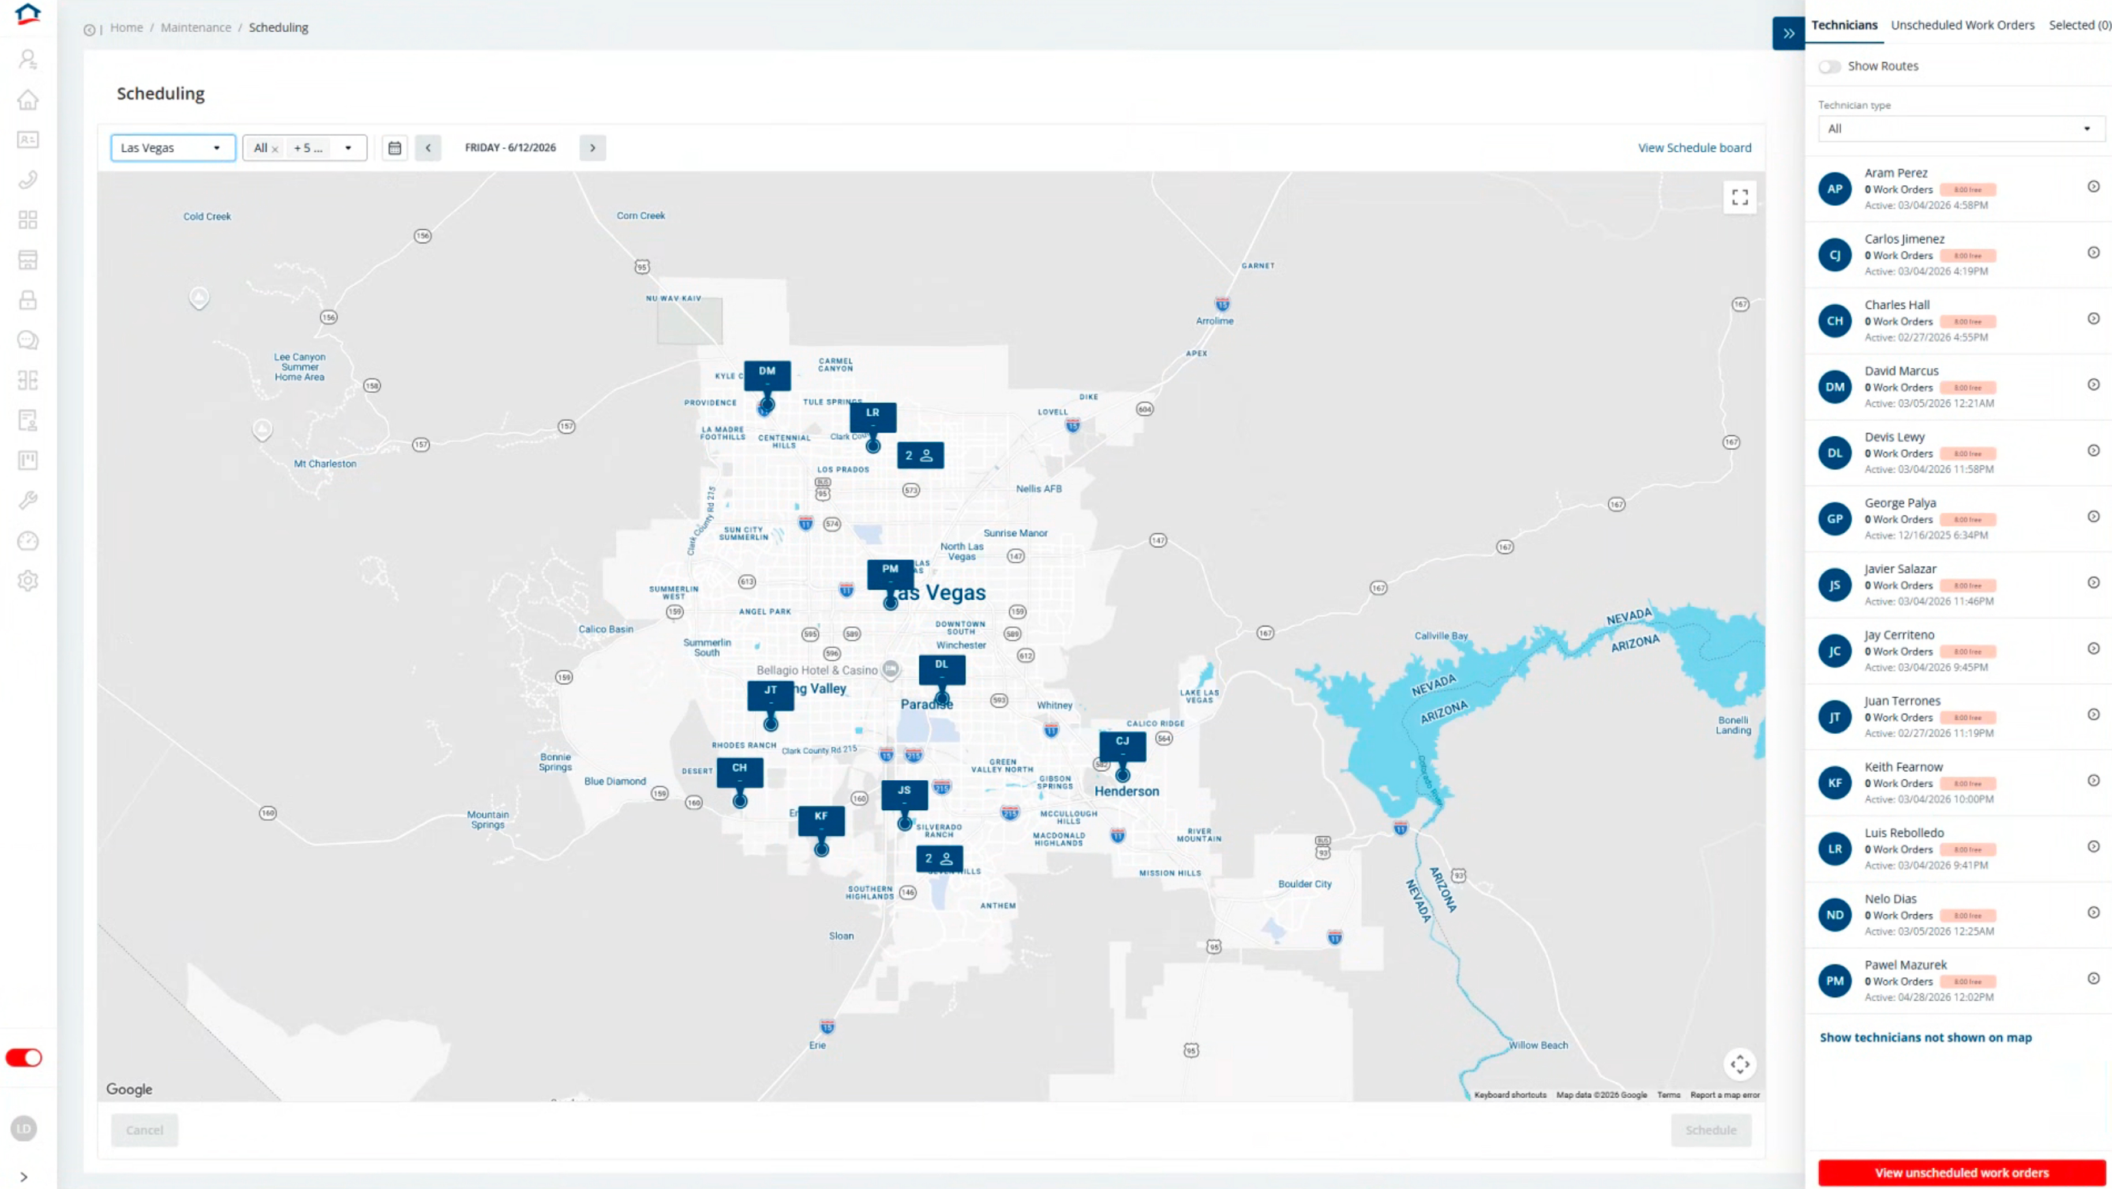Click the home logo at top left

(x=27, y=14)
